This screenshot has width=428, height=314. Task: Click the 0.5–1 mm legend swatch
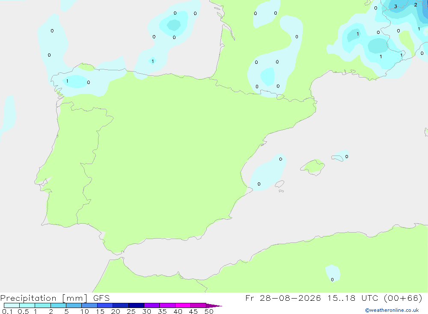(x=27, y=305)
